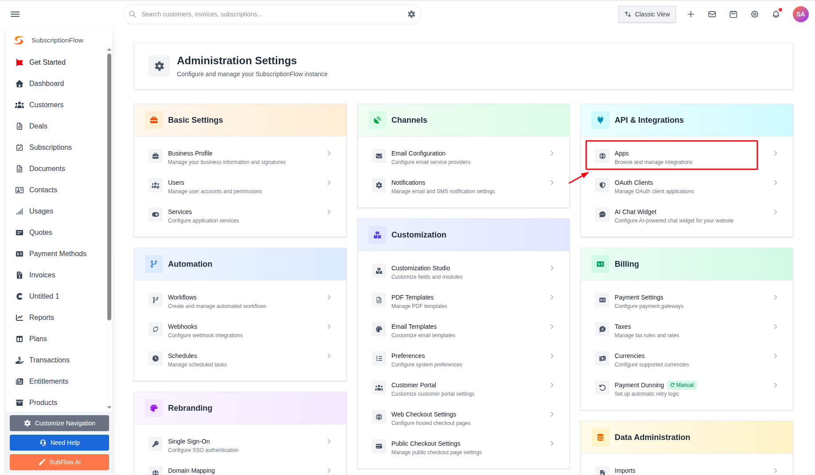Open Invoices in the sidebar
The height and width of the screenshot is (475, 815).
(x=42, y=275)
